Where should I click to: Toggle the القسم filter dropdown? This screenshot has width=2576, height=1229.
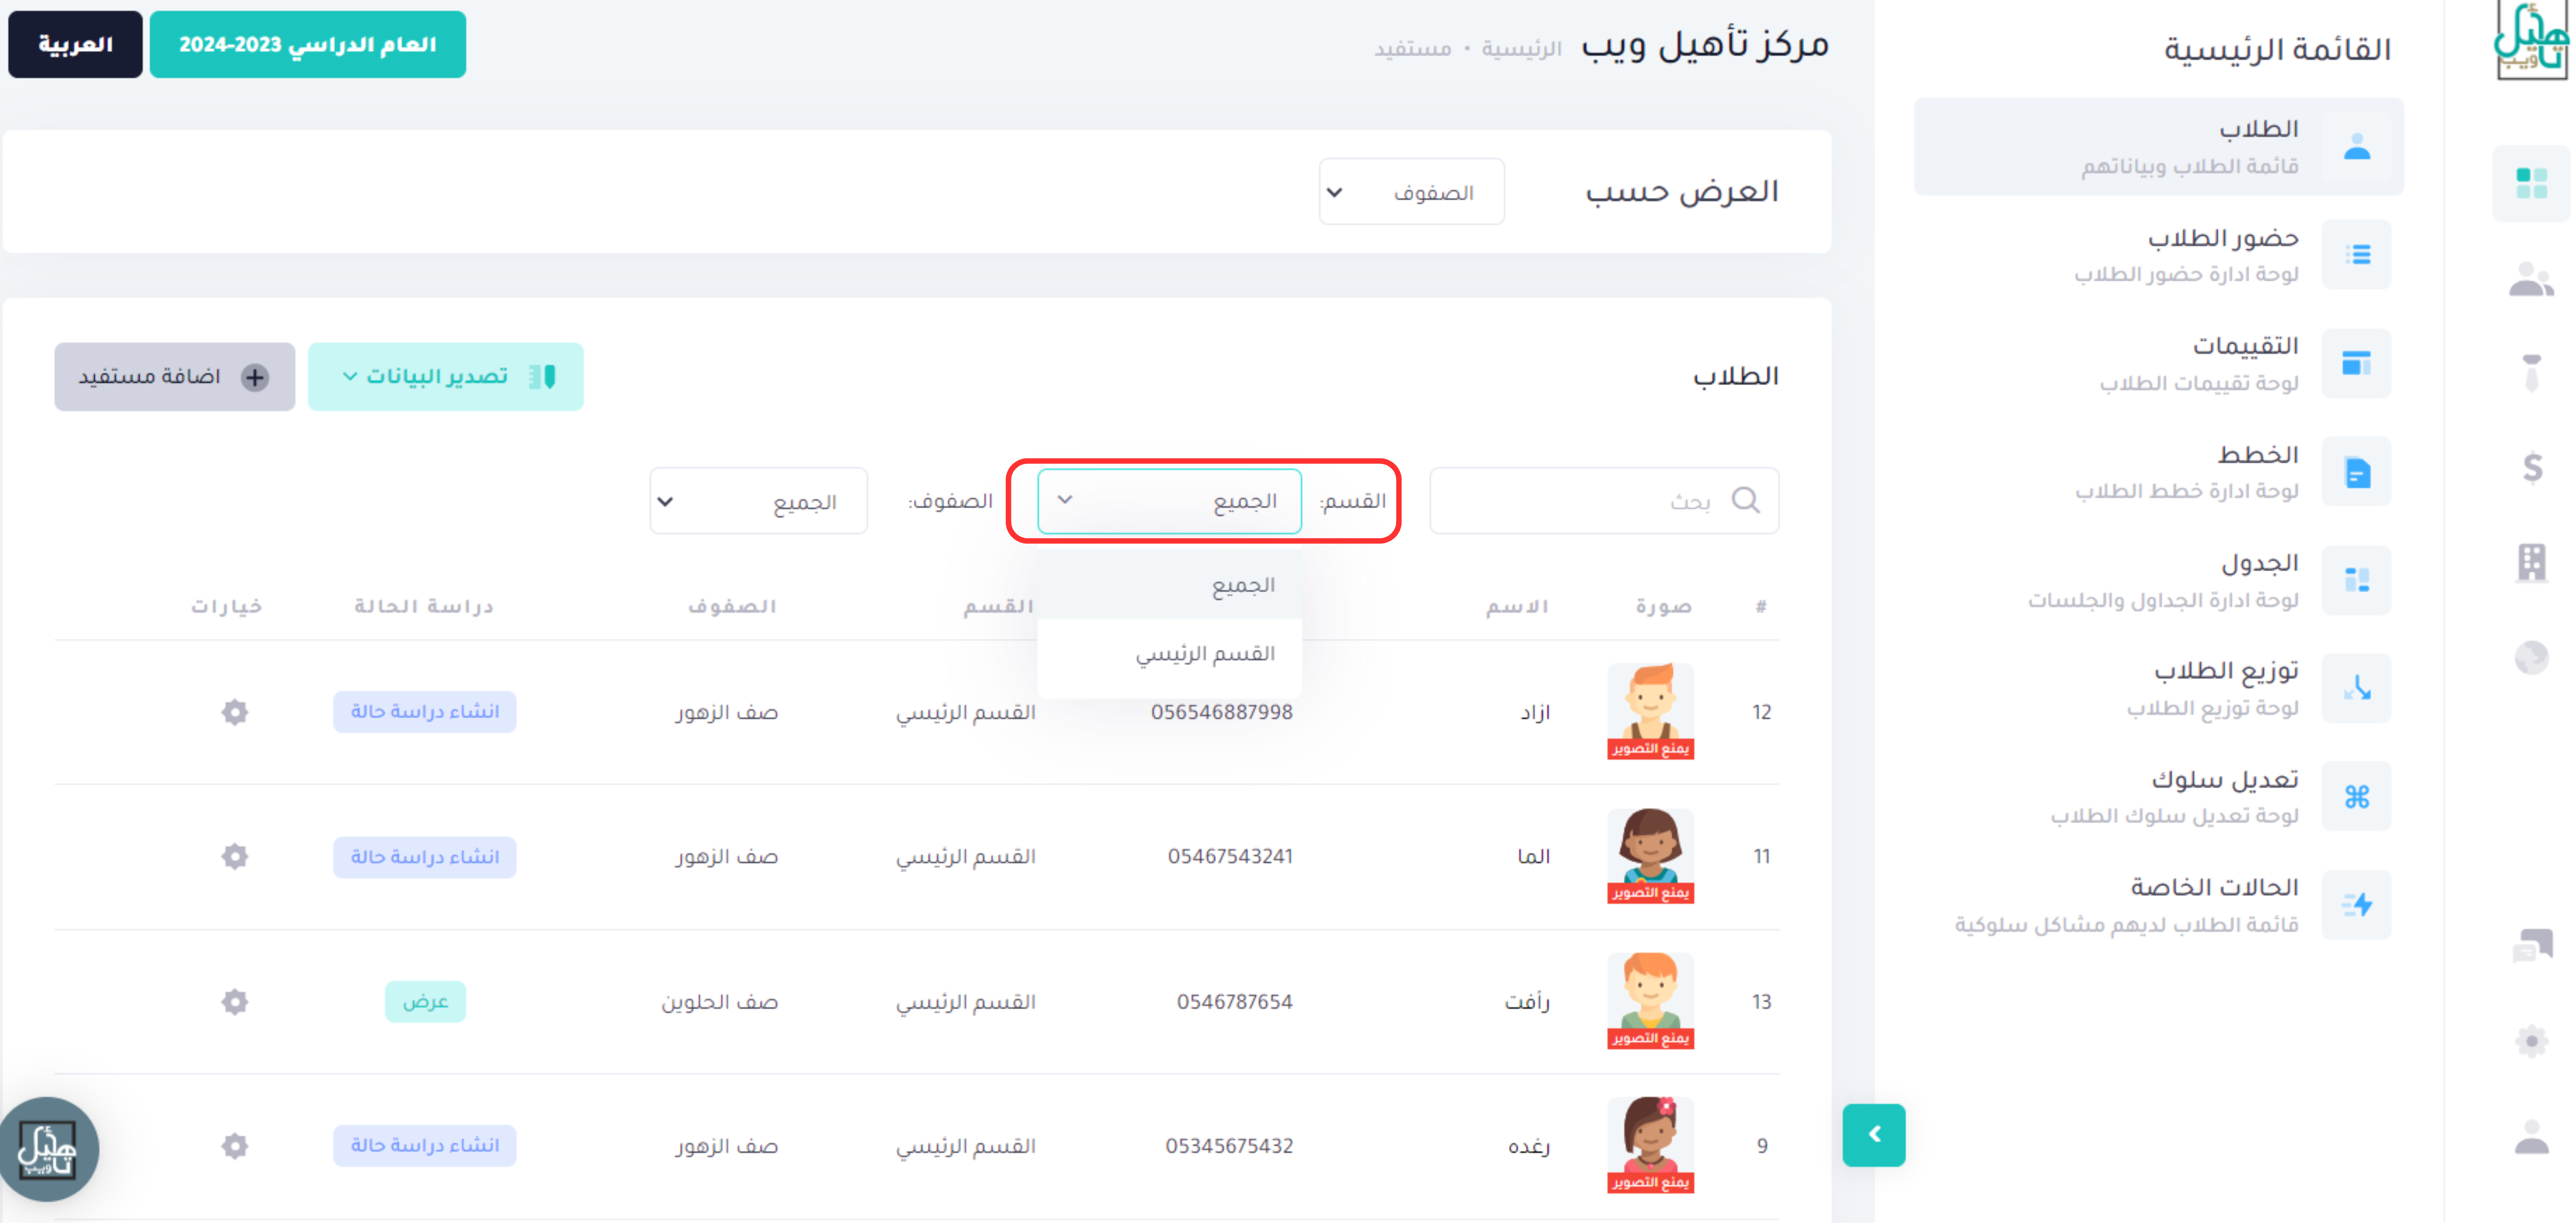point(1169,503)
